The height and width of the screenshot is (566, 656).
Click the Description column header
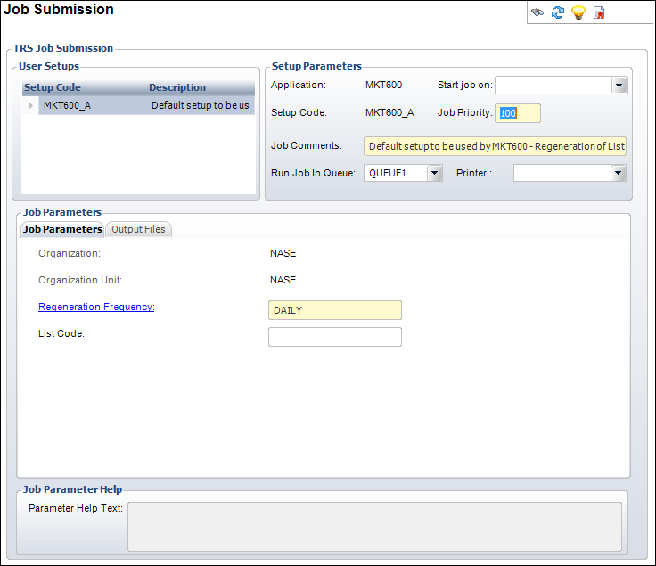177,87
